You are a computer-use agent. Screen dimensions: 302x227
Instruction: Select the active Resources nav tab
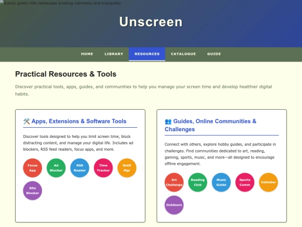[147, 54]
